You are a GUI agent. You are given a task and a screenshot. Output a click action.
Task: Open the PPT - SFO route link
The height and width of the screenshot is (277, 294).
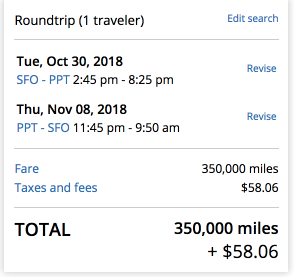coord(43,128)
